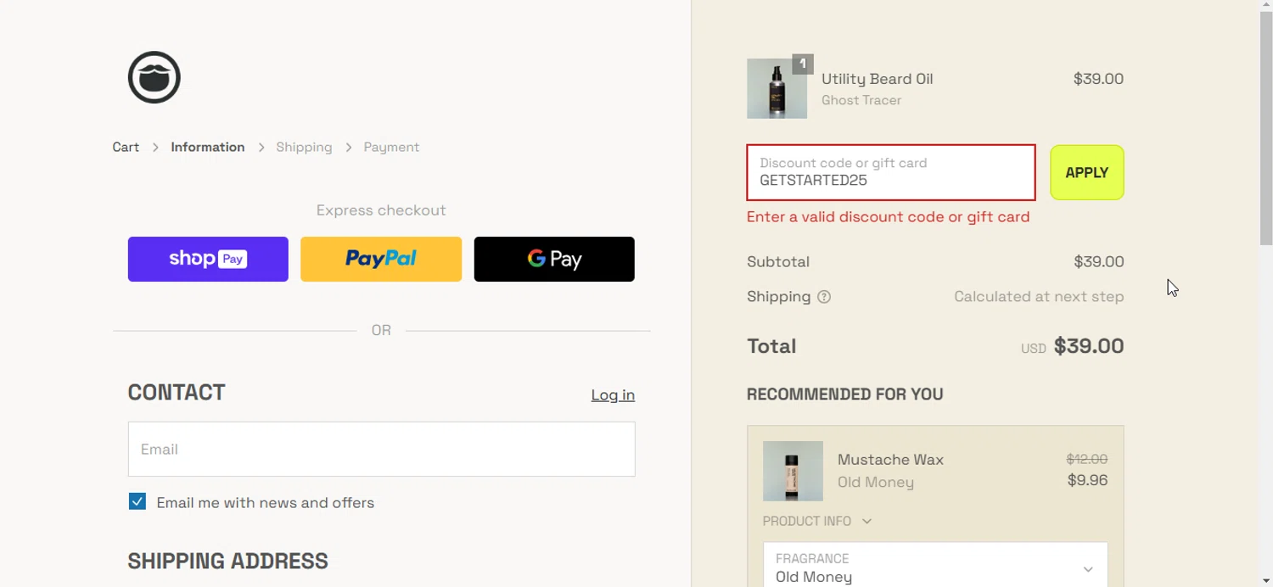Focus the Email input field
The height and width of the screenshot is (587, 1273).
pyautogui.click(x=381, y=449)
